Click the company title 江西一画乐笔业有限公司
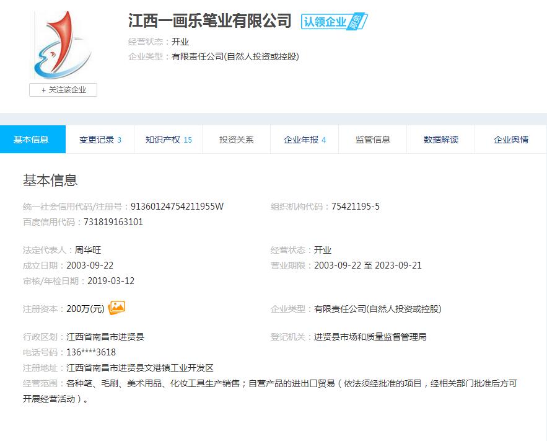Screen dimensions: 547x441 tap(209, 20)
